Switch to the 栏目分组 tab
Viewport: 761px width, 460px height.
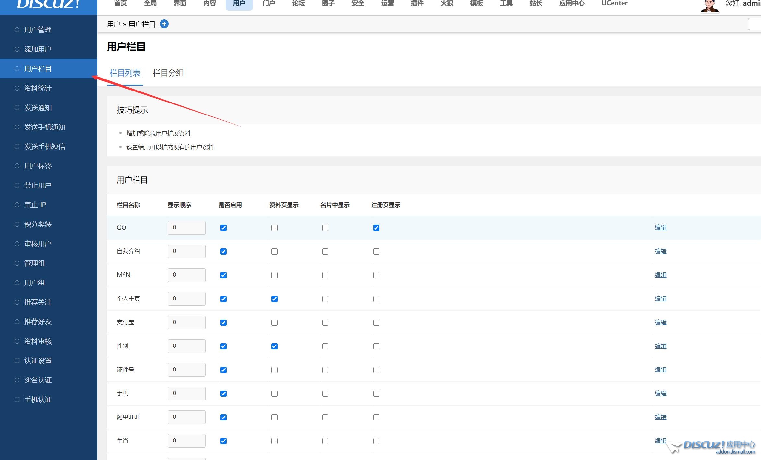[x=168, y=73]
